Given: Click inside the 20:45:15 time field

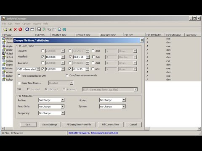Looking at the screenshot, I should [x=79, y=69].
